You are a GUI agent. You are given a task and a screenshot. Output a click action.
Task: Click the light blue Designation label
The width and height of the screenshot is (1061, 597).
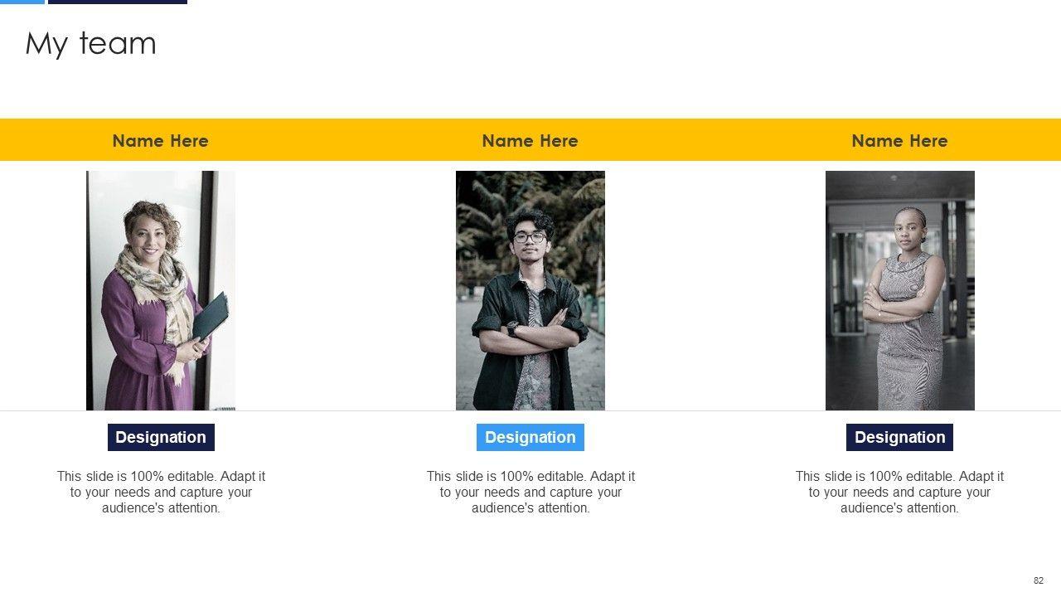[530, 438]
